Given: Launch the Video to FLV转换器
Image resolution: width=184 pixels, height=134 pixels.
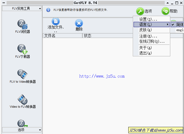Looking at the screenshot, I should [x=23, y=101].
